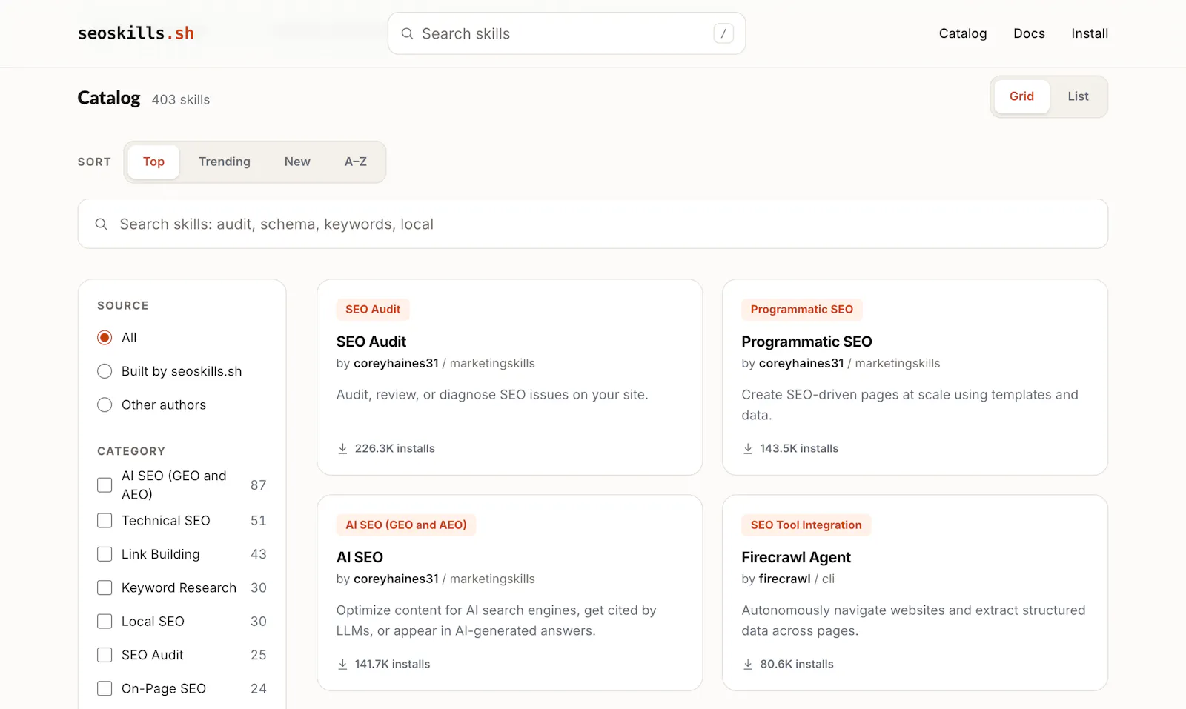Screen dimensions: 1186x709
Task: Click the AI SEO (GEO and AEO) tag badge
Action: (x=406, y=525)
